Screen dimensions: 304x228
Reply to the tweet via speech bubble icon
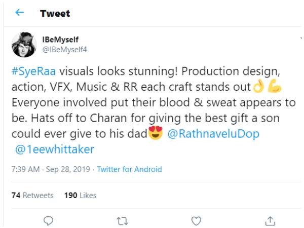48,221
